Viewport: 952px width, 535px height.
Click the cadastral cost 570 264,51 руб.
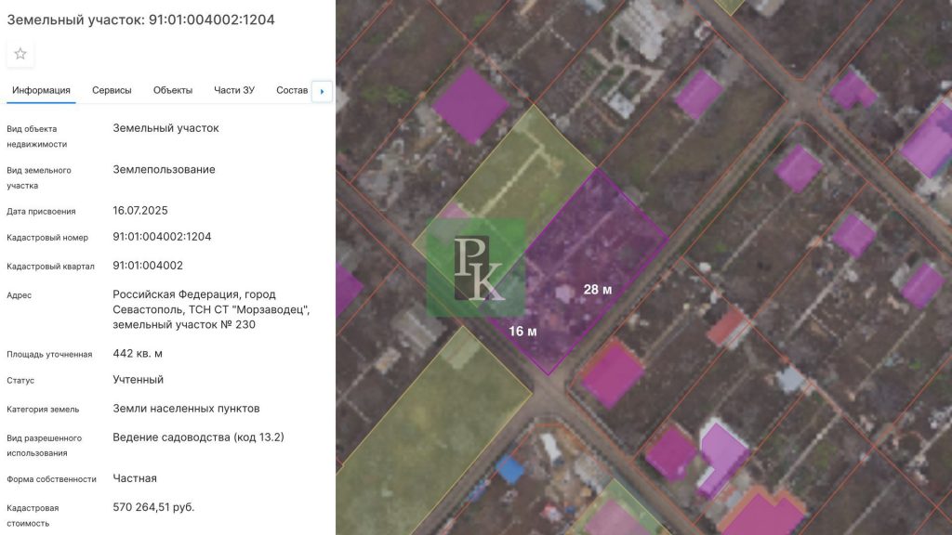[x=153, y=507]
